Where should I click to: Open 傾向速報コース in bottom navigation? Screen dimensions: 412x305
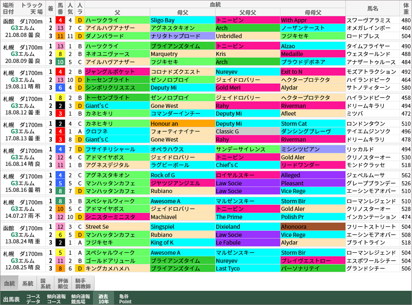pos(56,299)
